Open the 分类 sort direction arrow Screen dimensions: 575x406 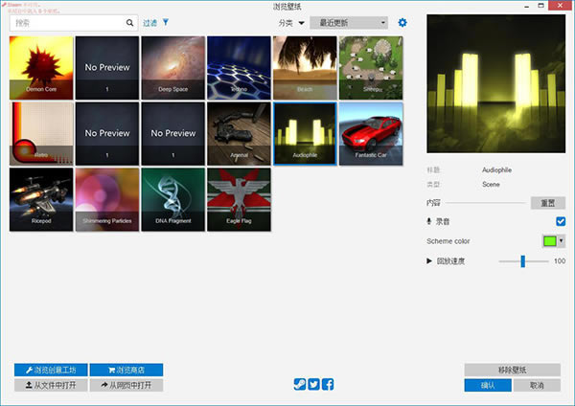(302, 23)
